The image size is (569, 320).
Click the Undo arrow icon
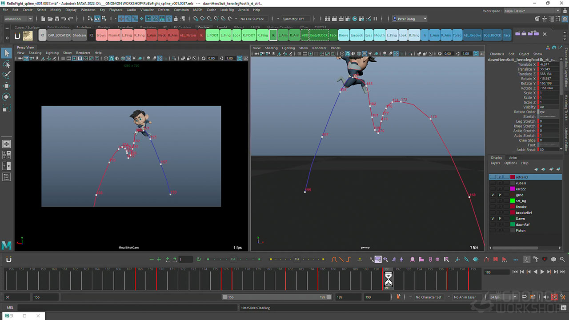tap(64, 19)
